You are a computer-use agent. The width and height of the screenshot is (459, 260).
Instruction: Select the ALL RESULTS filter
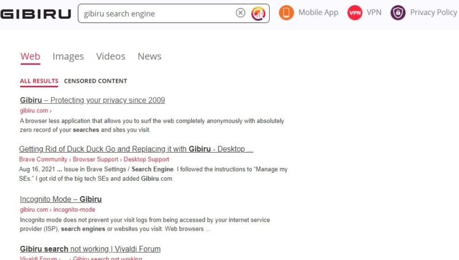[39, 81]
